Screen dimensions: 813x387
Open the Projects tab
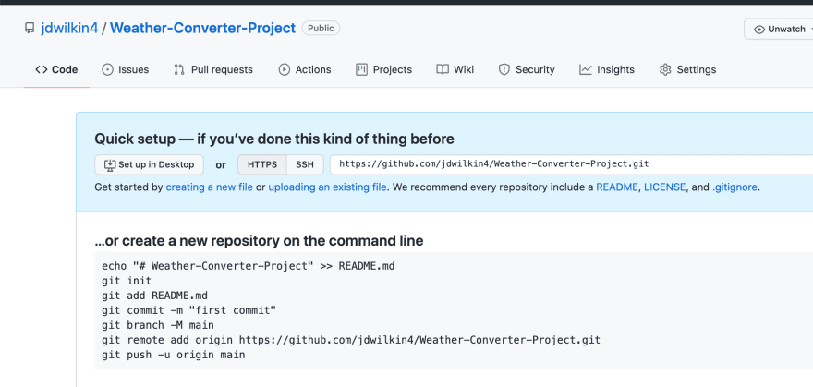coord(383,69)
